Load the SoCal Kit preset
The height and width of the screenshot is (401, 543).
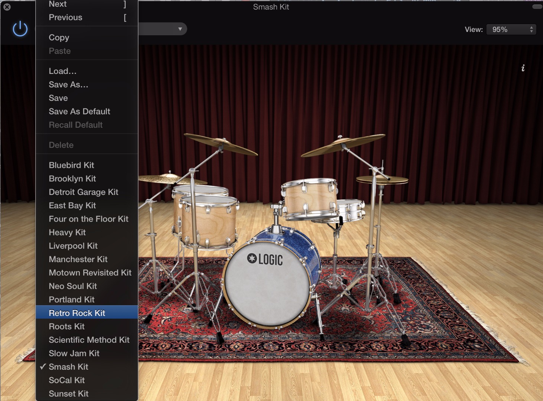[87, 380]
